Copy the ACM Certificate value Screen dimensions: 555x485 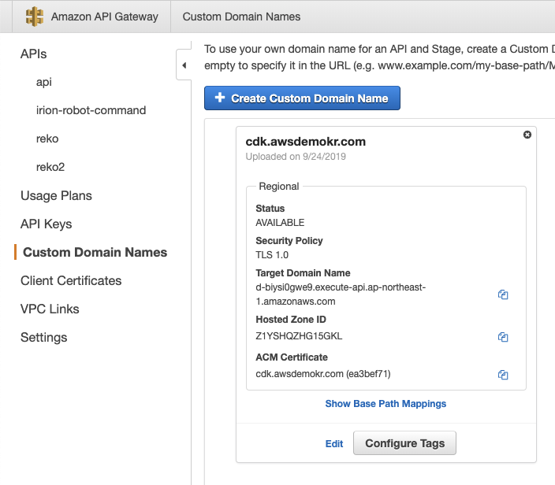[503, 374]
